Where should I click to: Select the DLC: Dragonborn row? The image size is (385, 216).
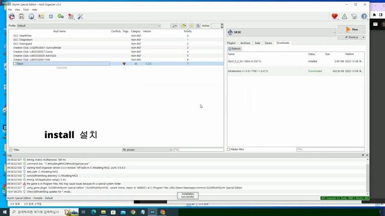click(116, 40)
